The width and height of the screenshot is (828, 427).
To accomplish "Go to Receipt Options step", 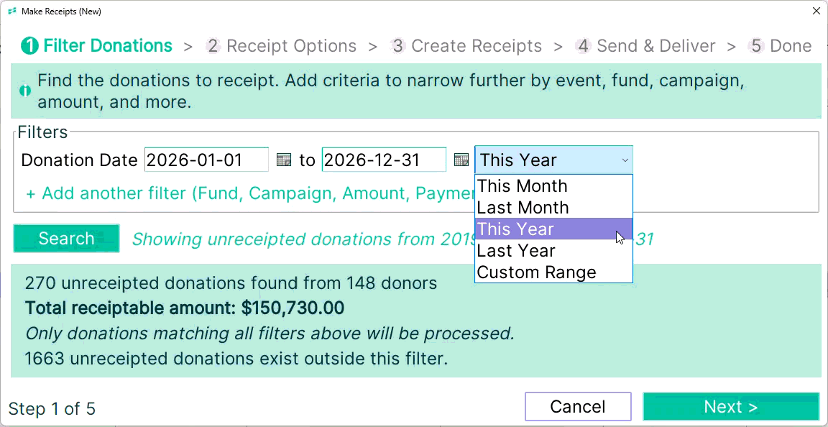I will click(292, 47).
